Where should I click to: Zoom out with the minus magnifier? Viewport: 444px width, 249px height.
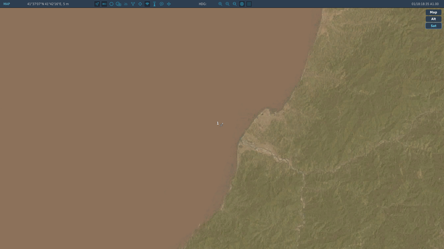[227, 4]
